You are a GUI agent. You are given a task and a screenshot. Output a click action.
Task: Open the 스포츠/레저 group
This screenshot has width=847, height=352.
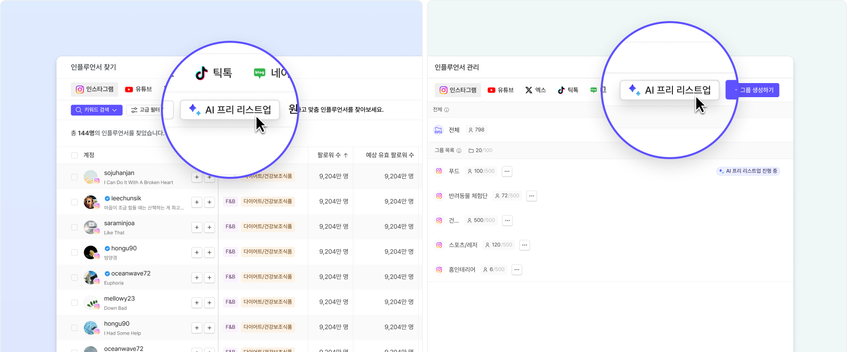(463, 245)
